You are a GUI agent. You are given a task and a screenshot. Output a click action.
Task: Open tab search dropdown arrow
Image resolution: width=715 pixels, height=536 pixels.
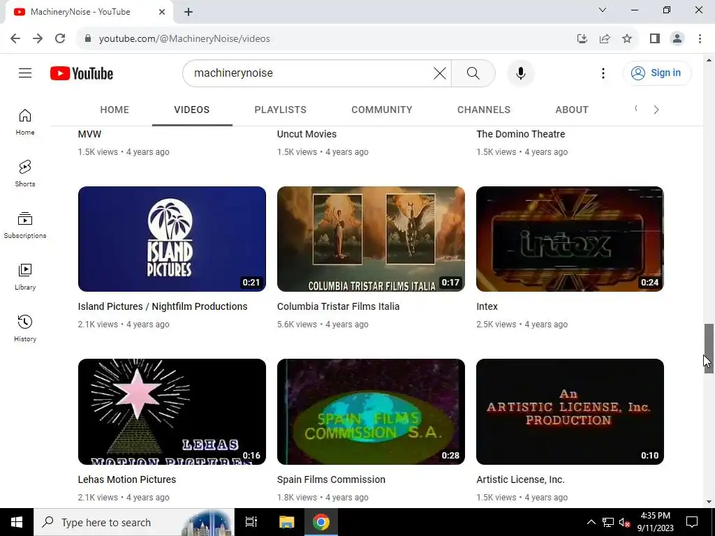603,10
